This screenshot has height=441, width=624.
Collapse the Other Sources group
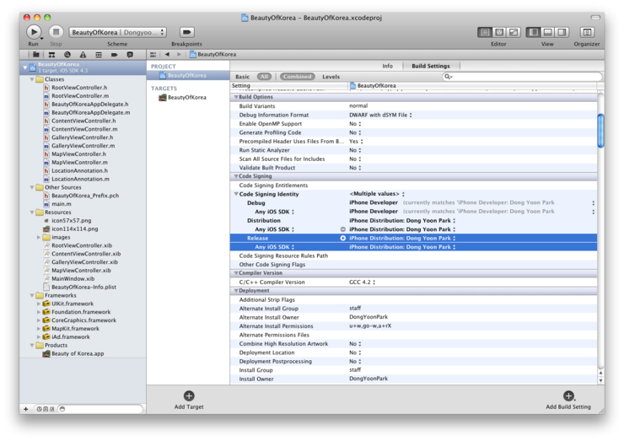click(32, 187)
